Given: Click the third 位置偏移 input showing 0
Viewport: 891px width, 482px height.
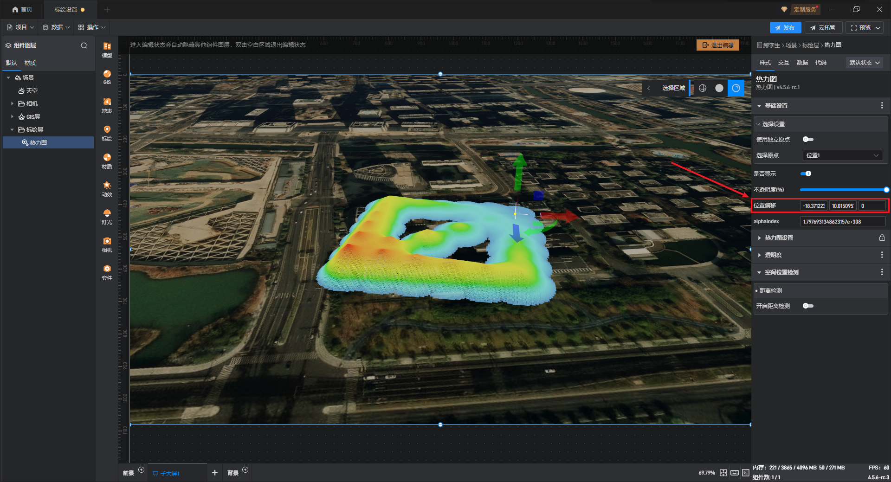Looking at the screenshot, I should pos(872,206).
